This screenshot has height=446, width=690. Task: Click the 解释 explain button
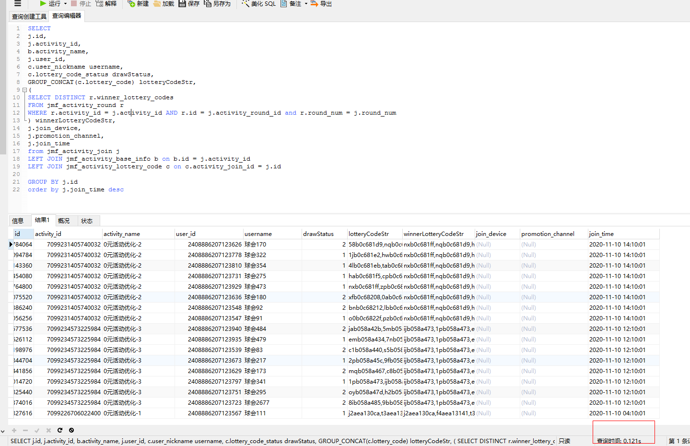click(x=106, y=3)
